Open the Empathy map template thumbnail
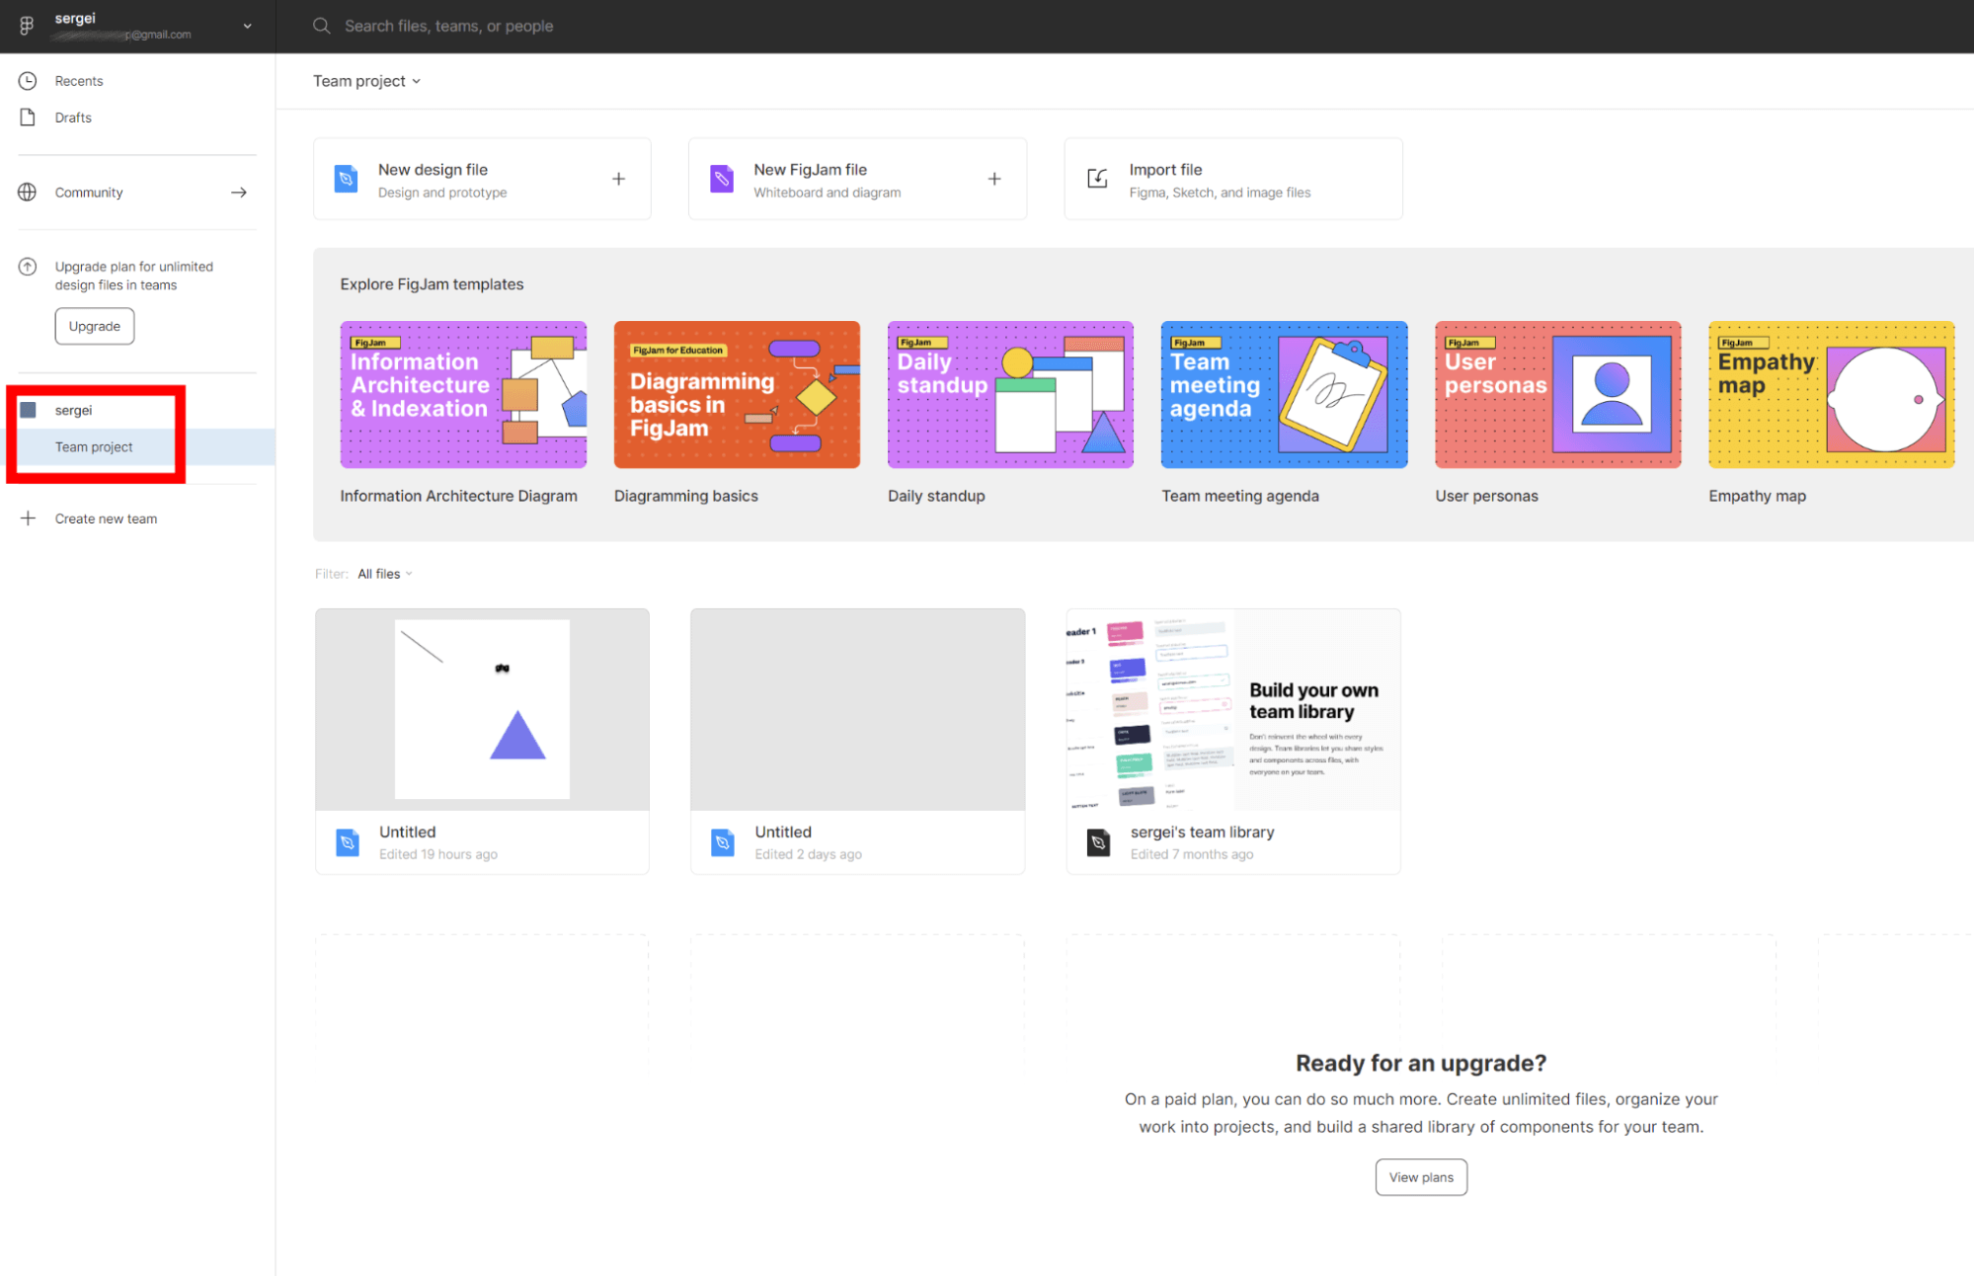The height and width of the screenshot is (1277, 1974). (x=1831, y=394)
